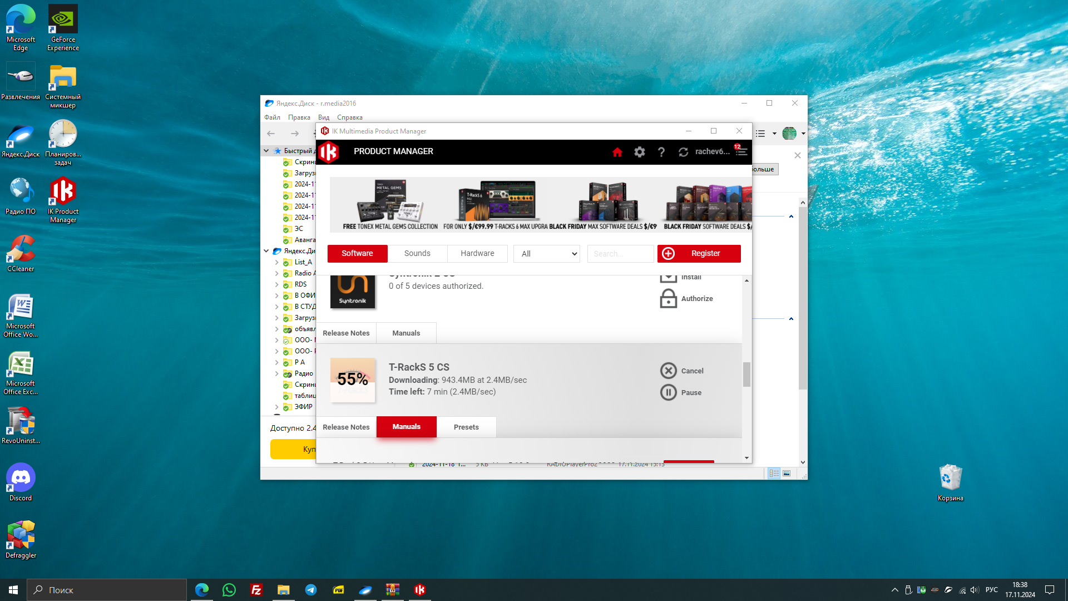1068x601 pixels.
Task: Open WhatsApp from the taskbar
Action: (229, 590)
